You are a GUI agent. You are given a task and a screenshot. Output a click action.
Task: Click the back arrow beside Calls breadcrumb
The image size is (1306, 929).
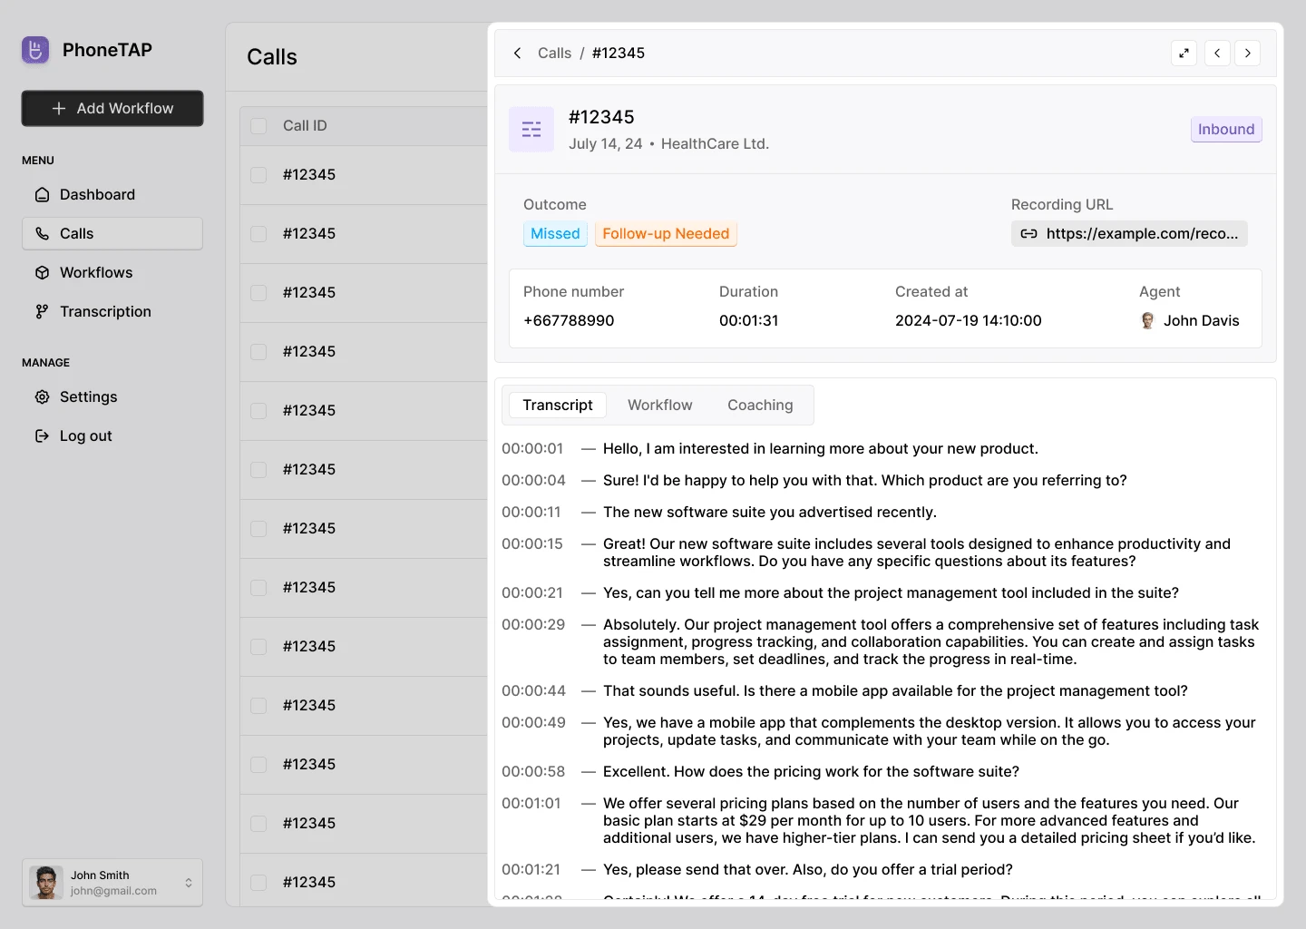[517, 54]
